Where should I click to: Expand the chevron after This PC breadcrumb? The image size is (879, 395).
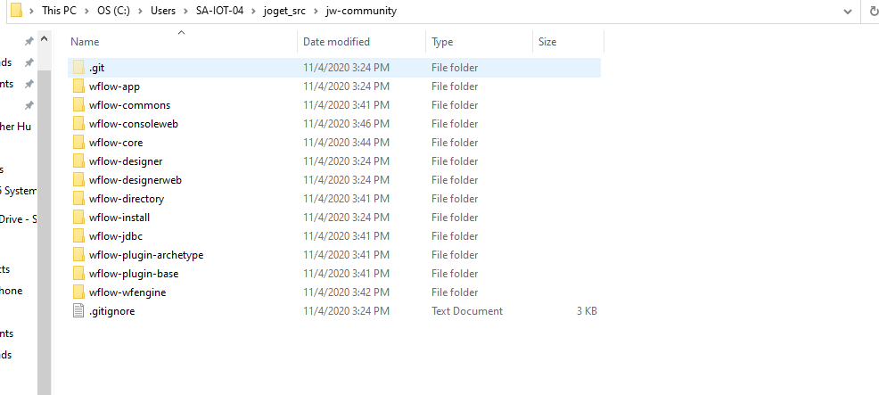click(88, 12)
